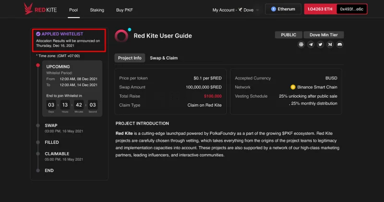
Task: Click the $0.1 per $RED value
Action: click(x=207, y=78)
